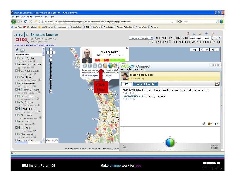Click the skill keywords input field
The height and width of the screenshot is (182, 235).
coord(200,38)
